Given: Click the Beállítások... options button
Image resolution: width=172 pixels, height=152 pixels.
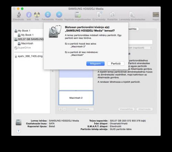Looking at the screenshot, I should pyautogui.click(x=85, y=109).
